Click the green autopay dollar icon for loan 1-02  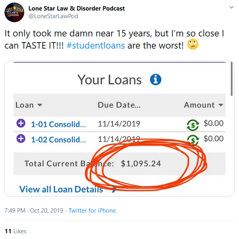193,140
